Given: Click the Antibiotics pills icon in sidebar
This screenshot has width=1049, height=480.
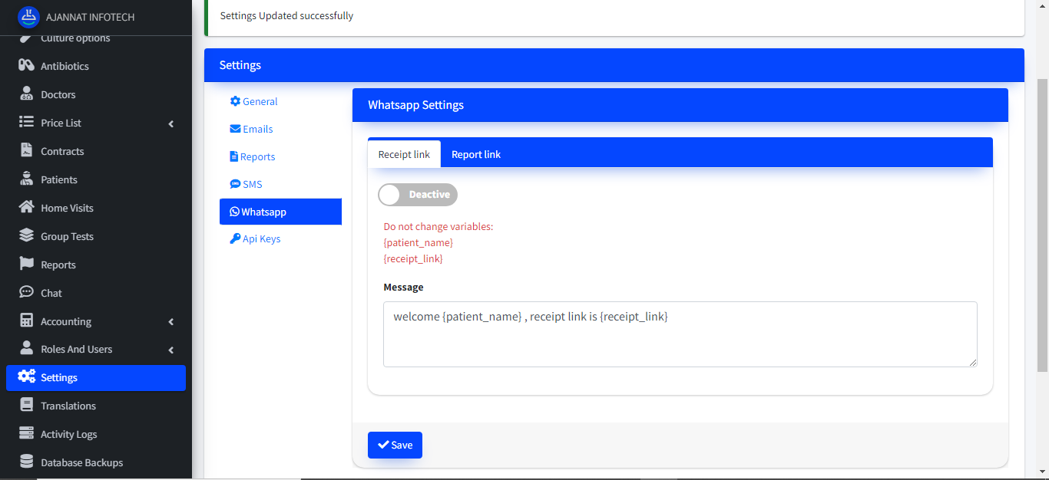Looking at the screenshot, I should 26,66.
